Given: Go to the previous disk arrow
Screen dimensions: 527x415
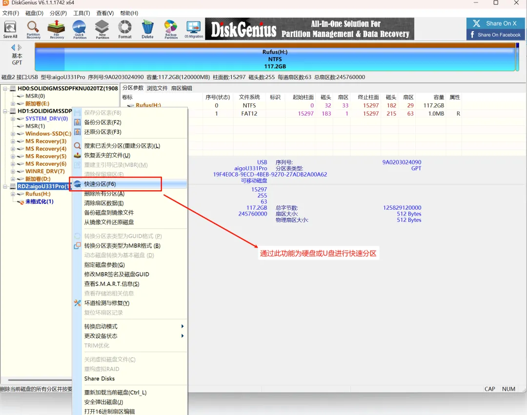Looking at the screenshot, I should pyautogui.click(x=13, y=47).
